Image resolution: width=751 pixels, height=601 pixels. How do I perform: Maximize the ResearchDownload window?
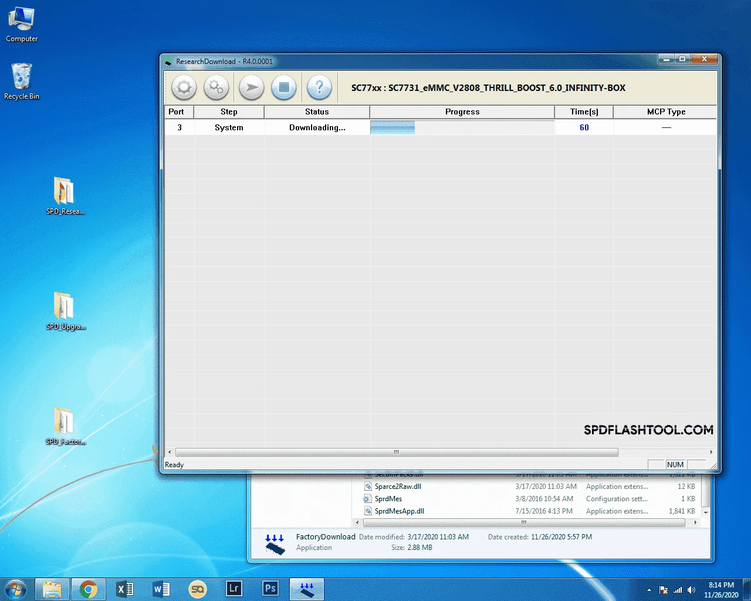coord(682,59)
